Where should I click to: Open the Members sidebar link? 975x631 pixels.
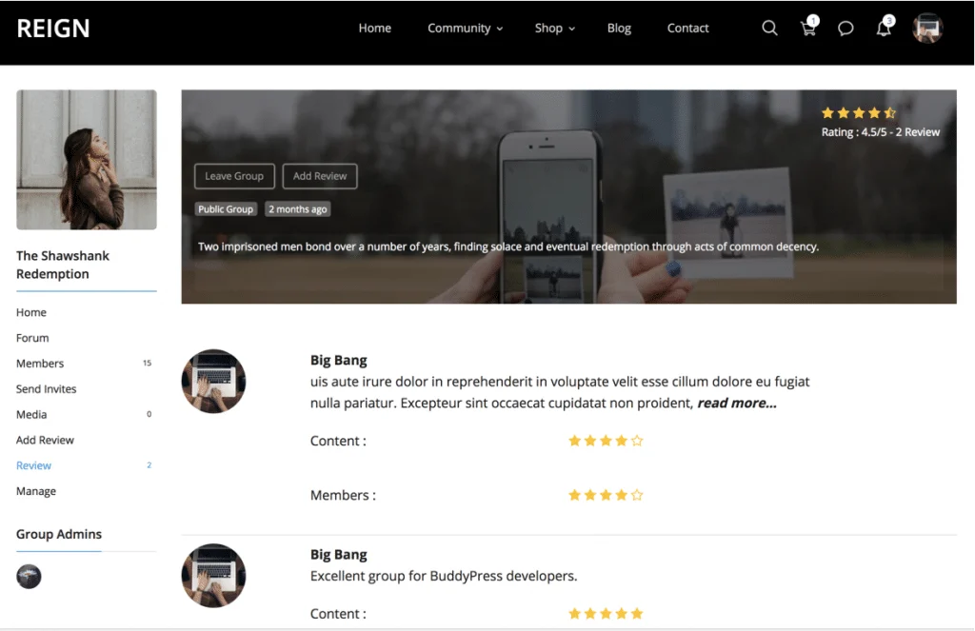point(40,363)
